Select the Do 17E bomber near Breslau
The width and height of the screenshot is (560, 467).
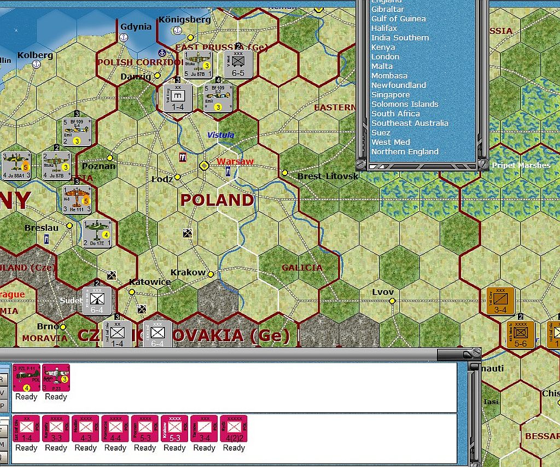point(97,234)
